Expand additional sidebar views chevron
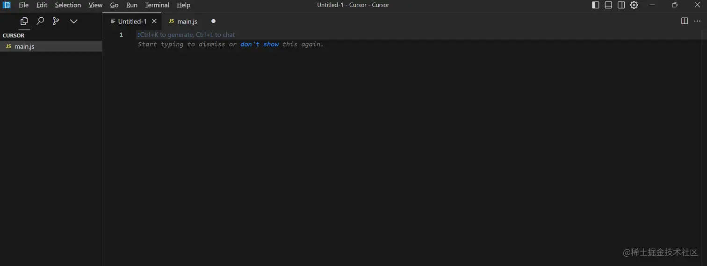 coord(73,21)
